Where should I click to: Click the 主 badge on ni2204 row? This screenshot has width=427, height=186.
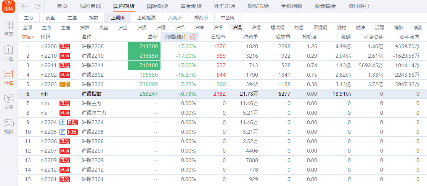(x=62, y=122)
